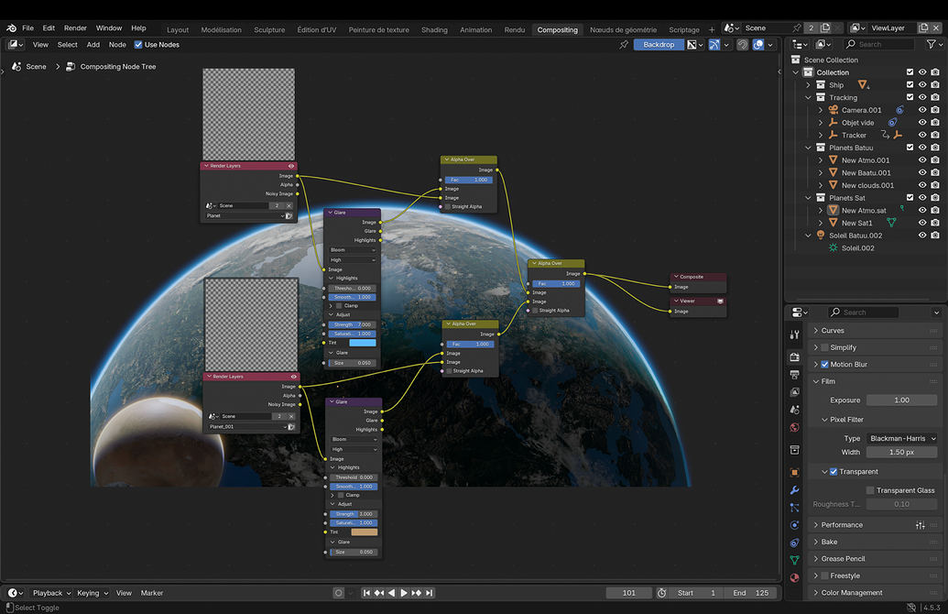The height and width of the screenshot is (614, 948).
Task: Open the View Layer properties tab
Action: tap(794, 392)
